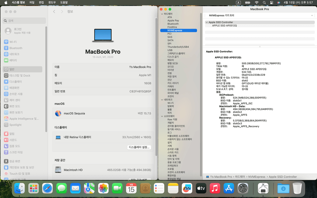The width and height of the screenshot is (317, 198).
Task: Click the Wi-Fi status icon in menu bar
Action: tap(257, 2)
